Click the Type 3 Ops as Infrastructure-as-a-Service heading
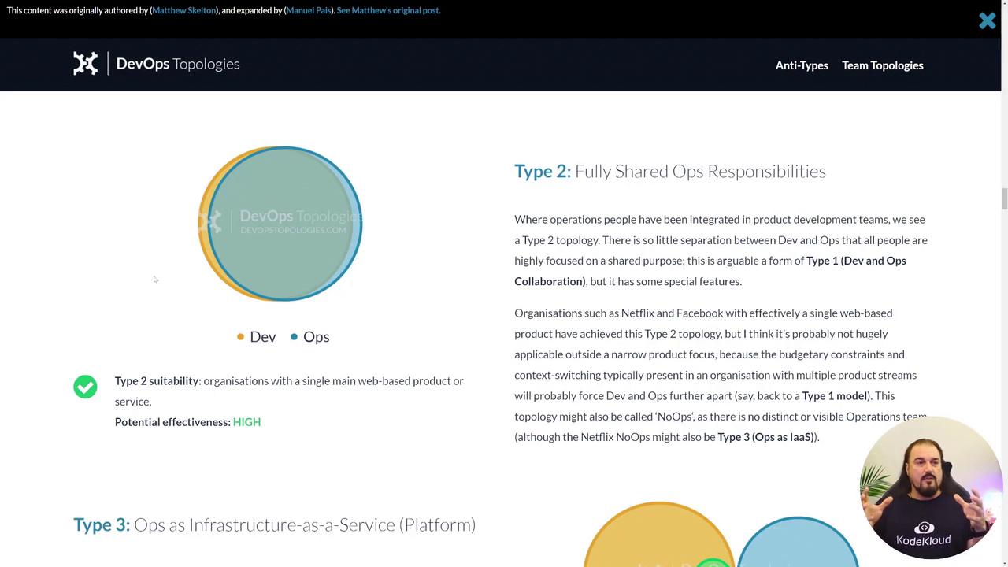Screen dimensions: 1008x567 (x=274, y=525)
